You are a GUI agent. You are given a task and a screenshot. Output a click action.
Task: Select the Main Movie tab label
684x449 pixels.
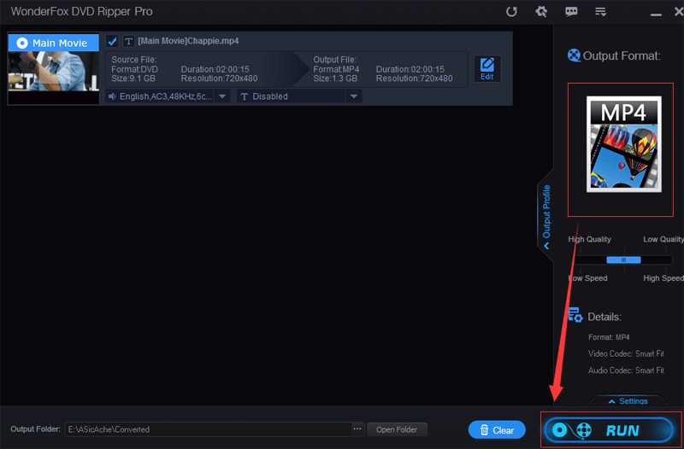54,43
